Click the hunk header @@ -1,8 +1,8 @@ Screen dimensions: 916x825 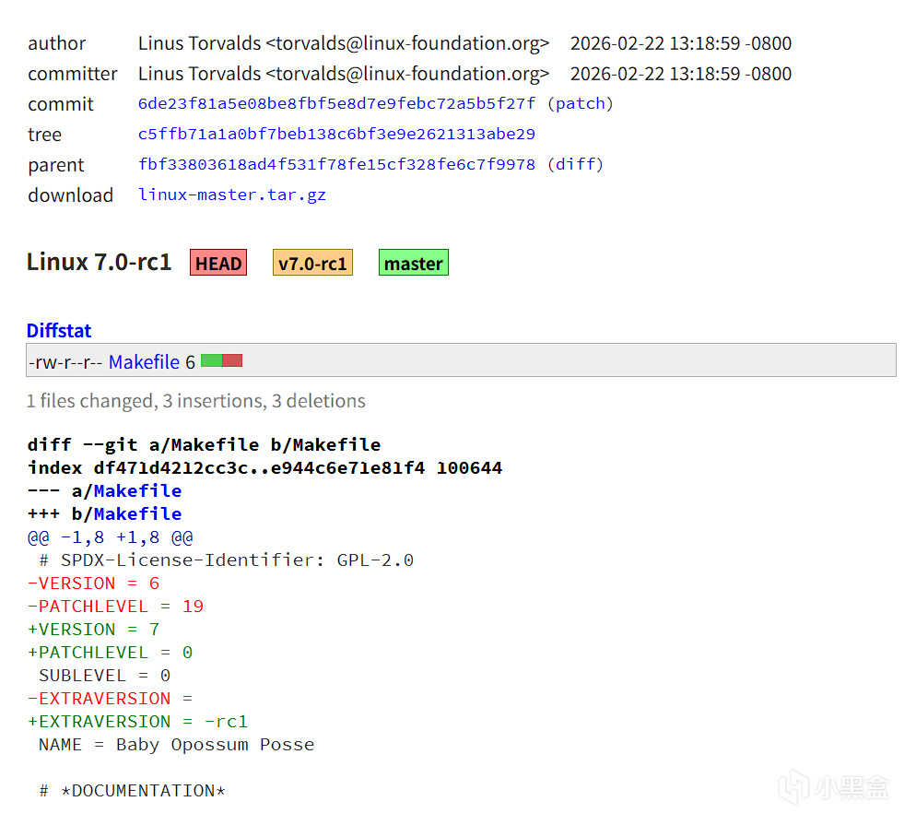(x=110, y=537)
